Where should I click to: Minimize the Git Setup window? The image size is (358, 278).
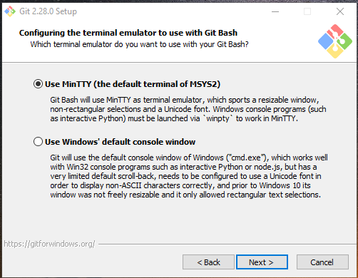275,11
